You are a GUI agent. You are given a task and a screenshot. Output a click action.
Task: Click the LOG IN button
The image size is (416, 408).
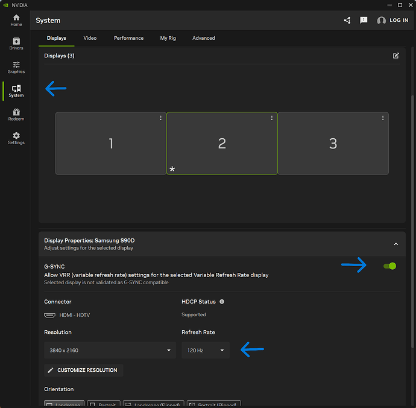point(399,21)
